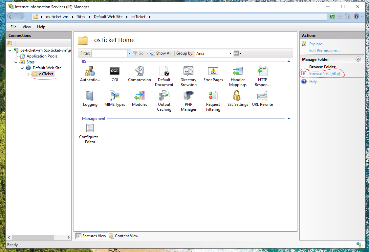The height and width of the screenshot is (252, 369).
Task: Open the MIME Types feature
Action: (x=115, y=99)
